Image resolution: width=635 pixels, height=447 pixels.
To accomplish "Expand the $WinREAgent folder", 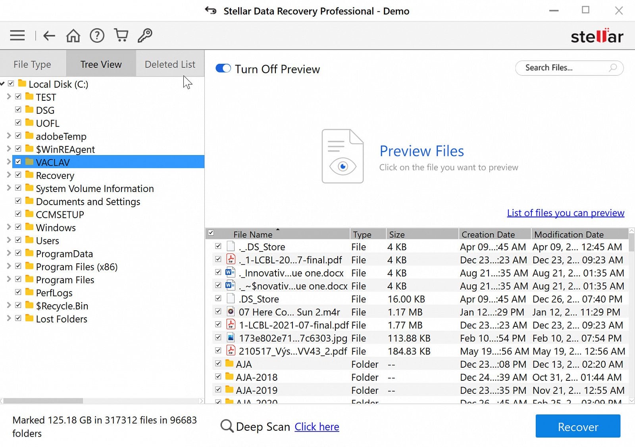I will tap(9, 149).
